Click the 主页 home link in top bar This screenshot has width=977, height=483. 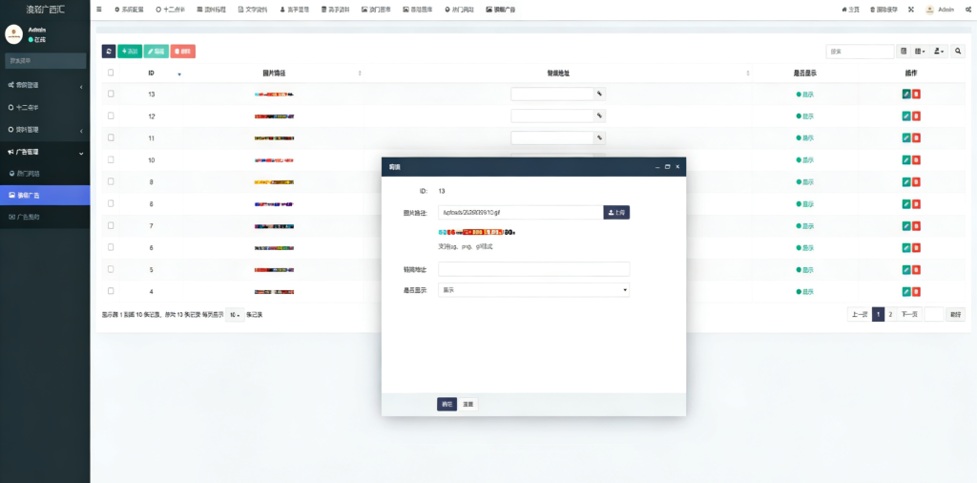(850, 10)
